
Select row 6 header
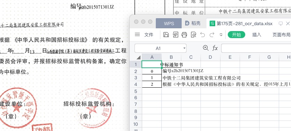[136, 97]
